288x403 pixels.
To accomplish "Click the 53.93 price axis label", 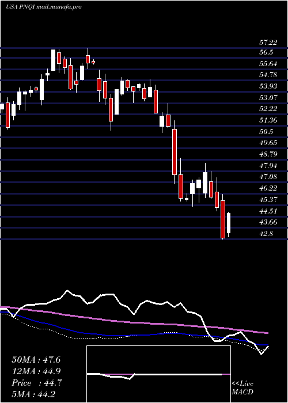I will (x=268, y=86).
